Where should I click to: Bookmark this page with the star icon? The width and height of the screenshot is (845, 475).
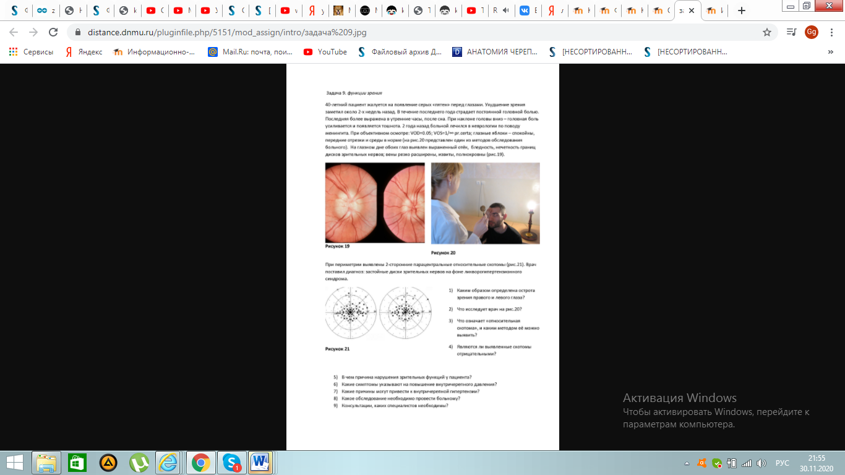point(767,32)
